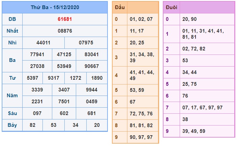Screen dimensions: 238x146
Task: Click Đầu row 3 values '31, 34, 38, 39'
Action: pyautogui.click(x=142, y=58)
